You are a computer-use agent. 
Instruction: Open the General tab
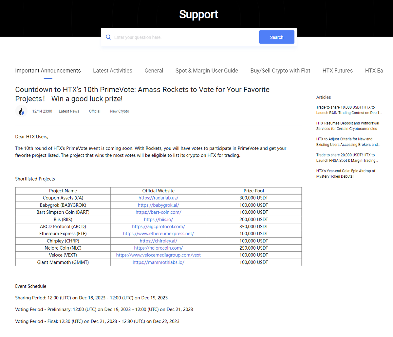154,71
